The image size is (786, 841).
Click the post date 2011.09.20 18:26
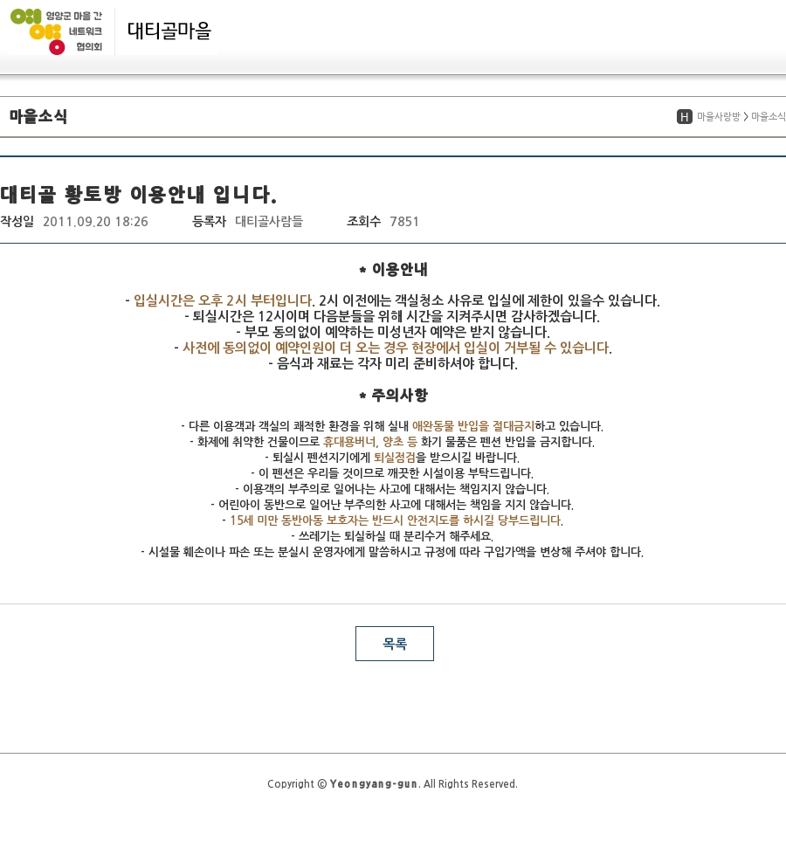click(x=95, y=222)
